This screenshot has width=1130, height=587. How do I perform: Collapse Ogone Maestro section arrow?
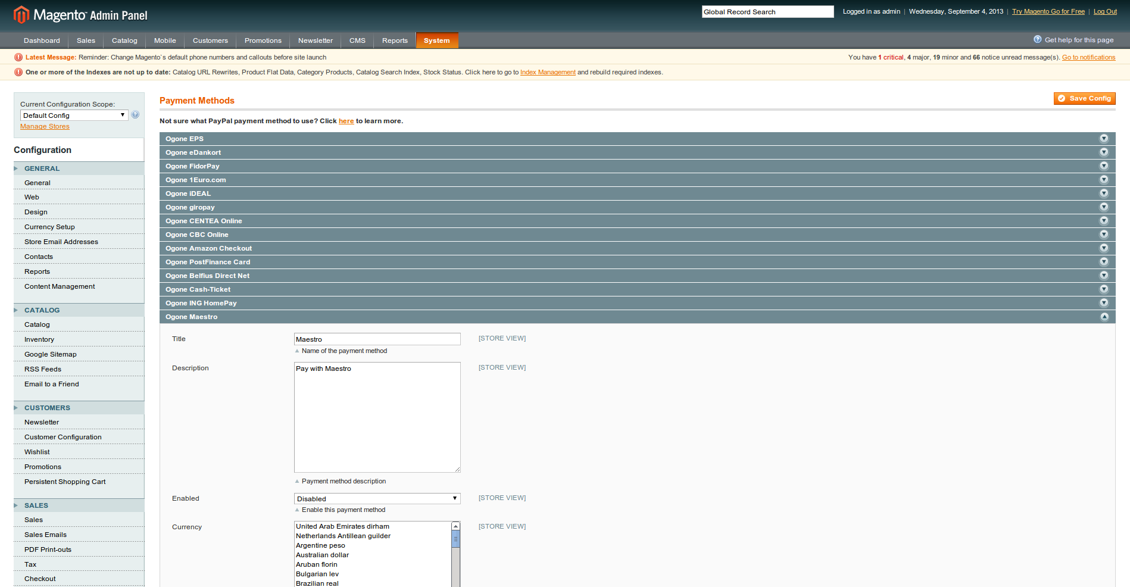coord(1104,317)
